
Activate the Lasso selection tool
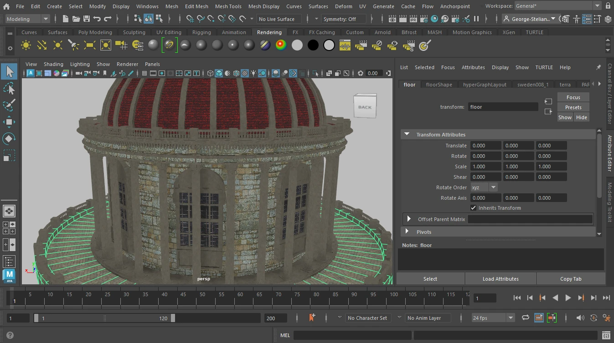(x=9, y=88)
